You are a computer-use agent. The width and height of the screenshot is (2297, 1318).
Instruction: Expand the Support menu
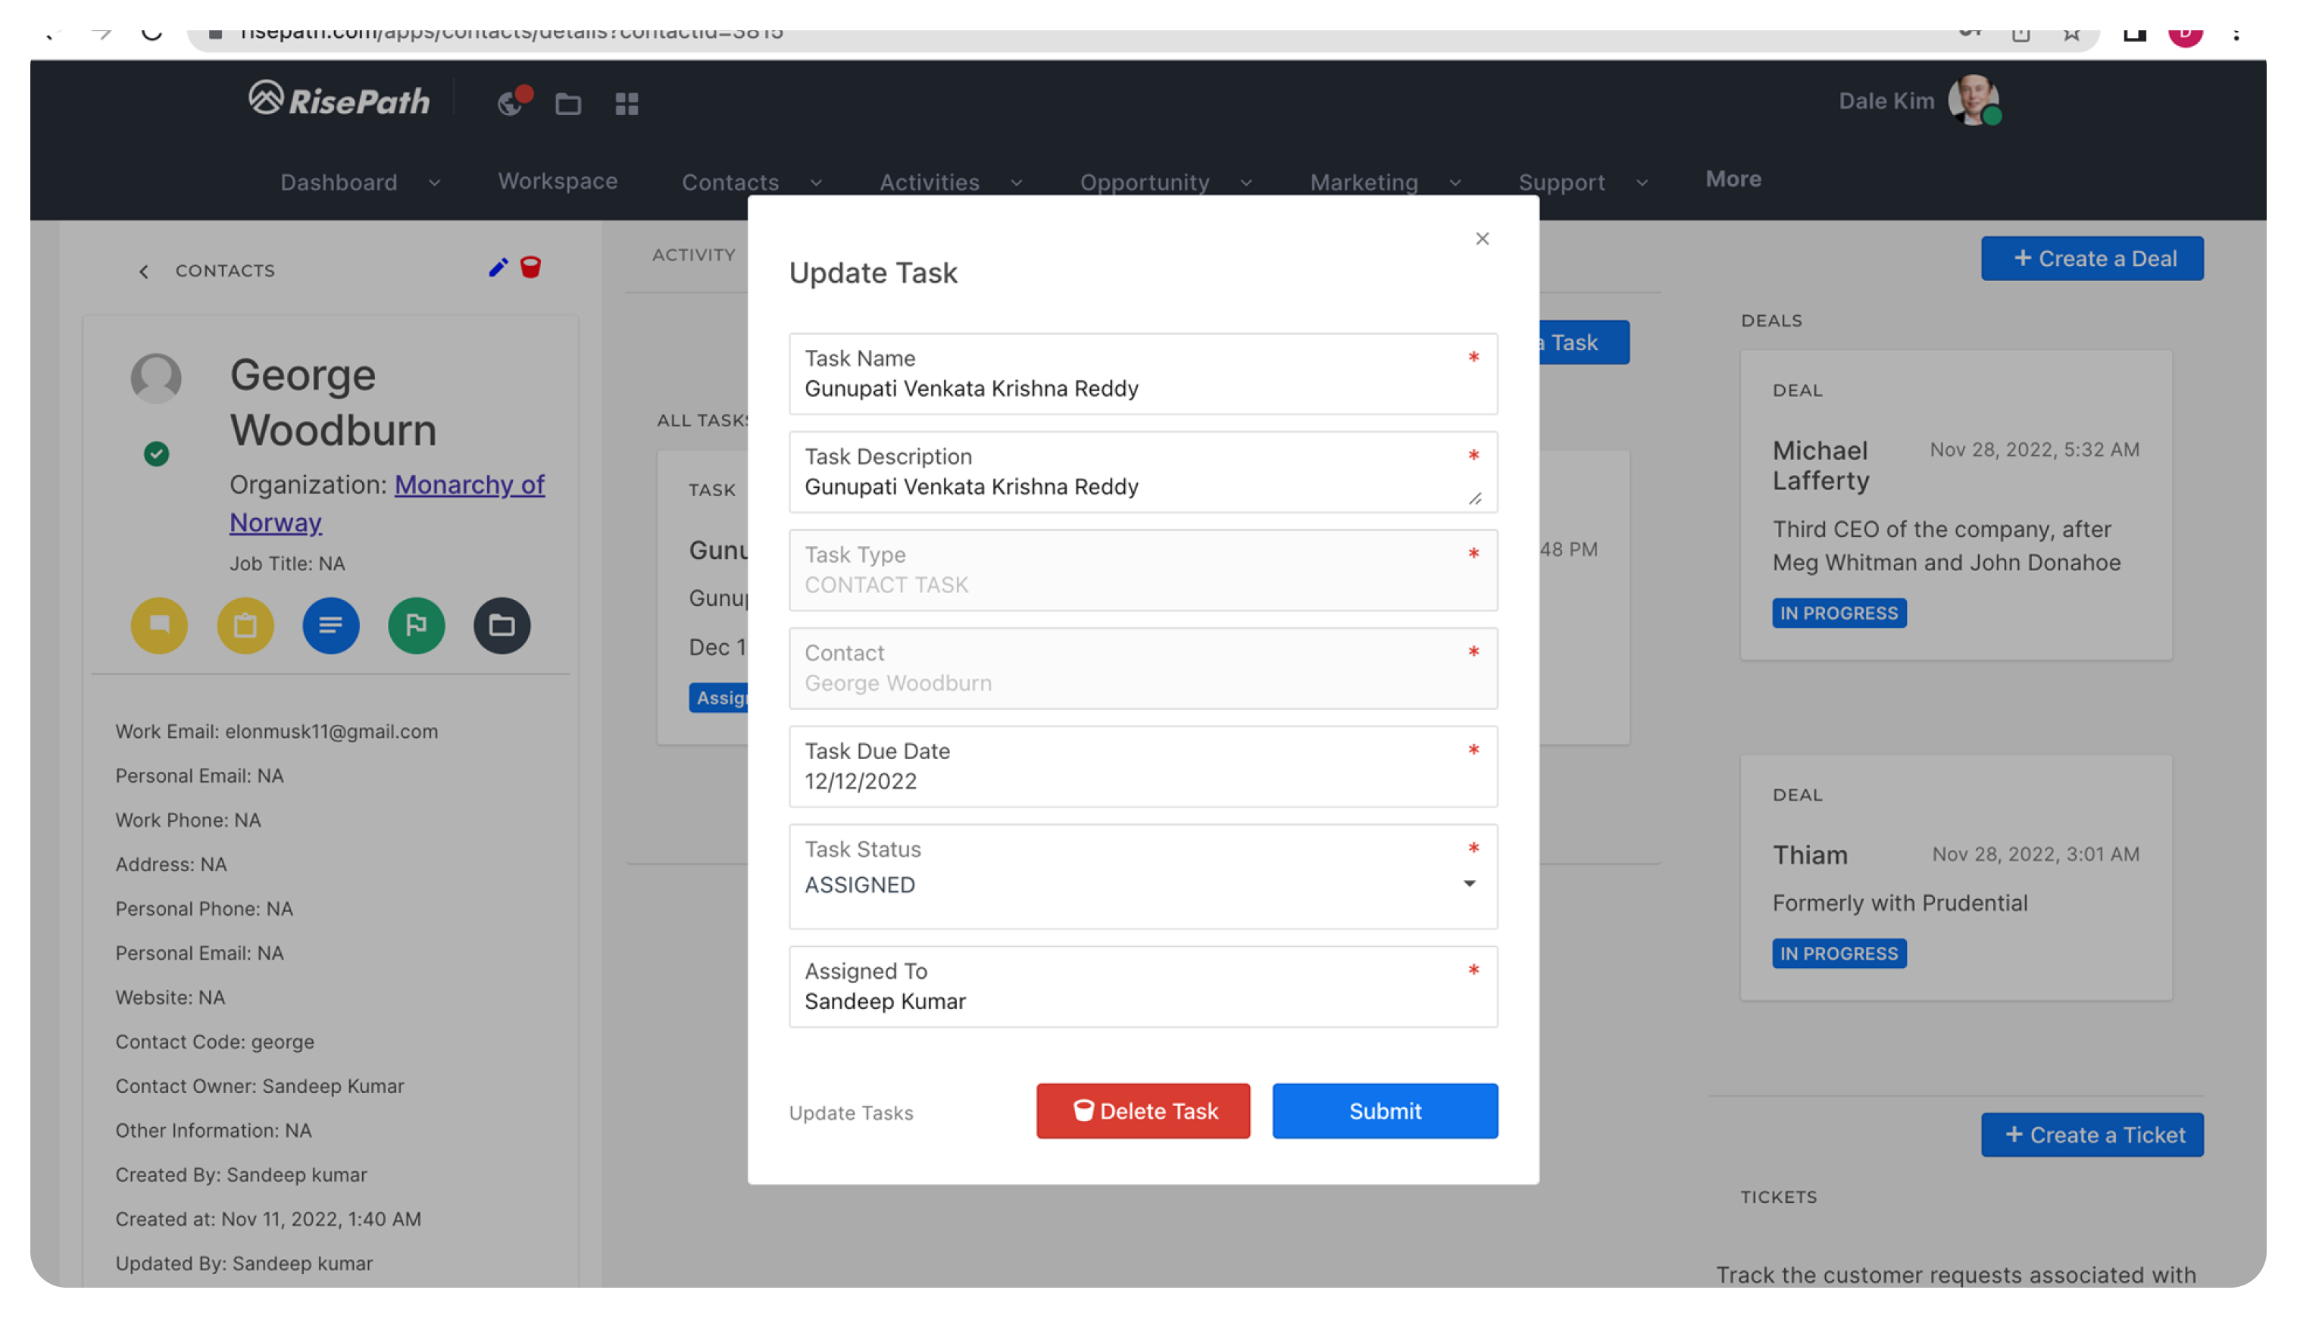[x=1583, y=182]
